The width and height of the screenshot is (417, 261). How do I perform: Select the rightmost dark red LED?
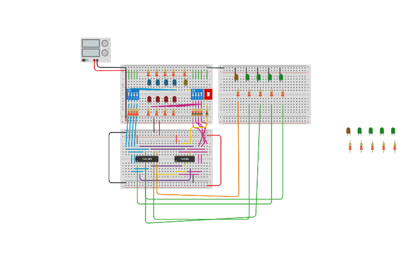[x=174, y=99]
